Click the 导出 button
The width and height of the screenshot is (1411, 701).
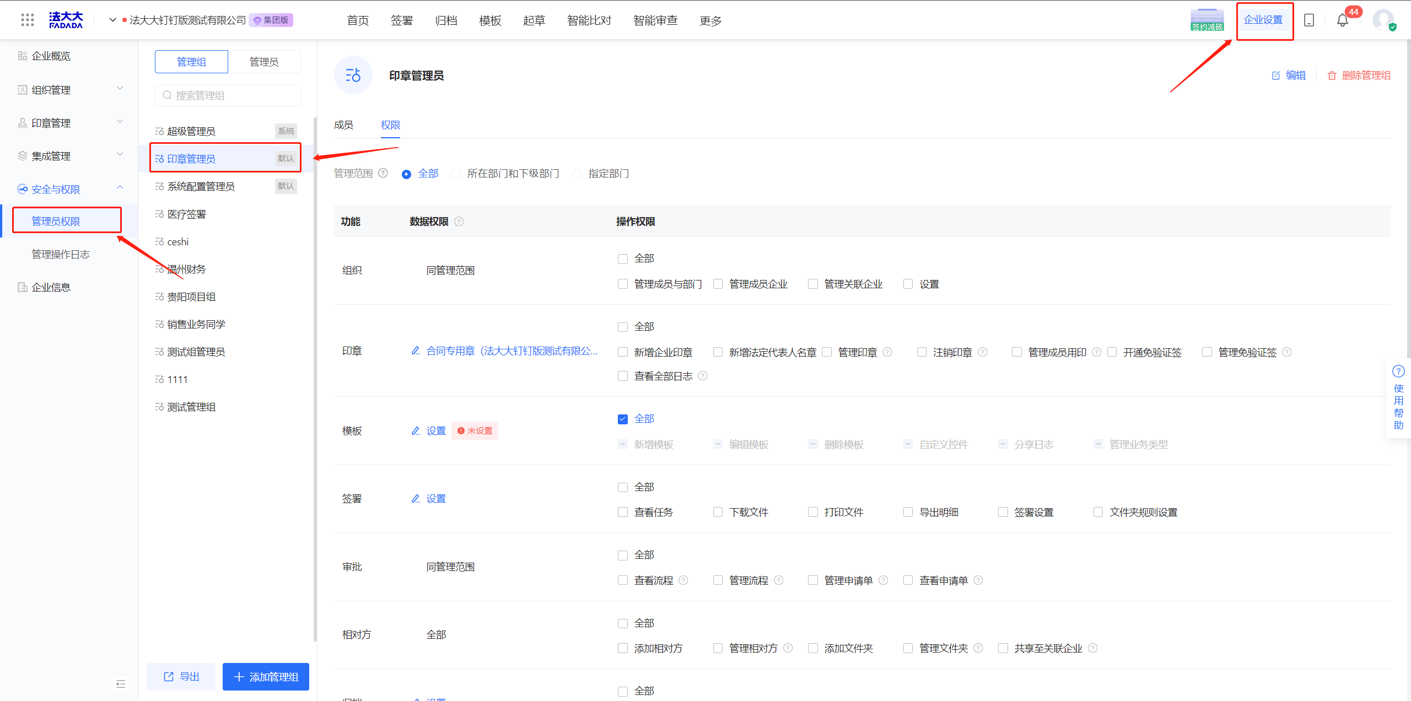[181, 677]
